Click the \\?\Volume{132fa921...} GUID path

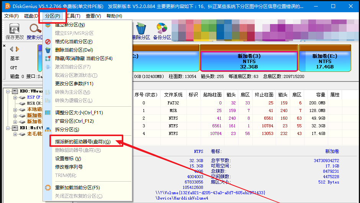[x=210, y=193]
